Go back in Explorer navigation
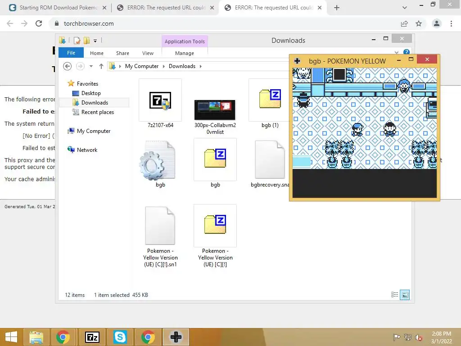This screenshot has width=461, height=346. (68, 66)
